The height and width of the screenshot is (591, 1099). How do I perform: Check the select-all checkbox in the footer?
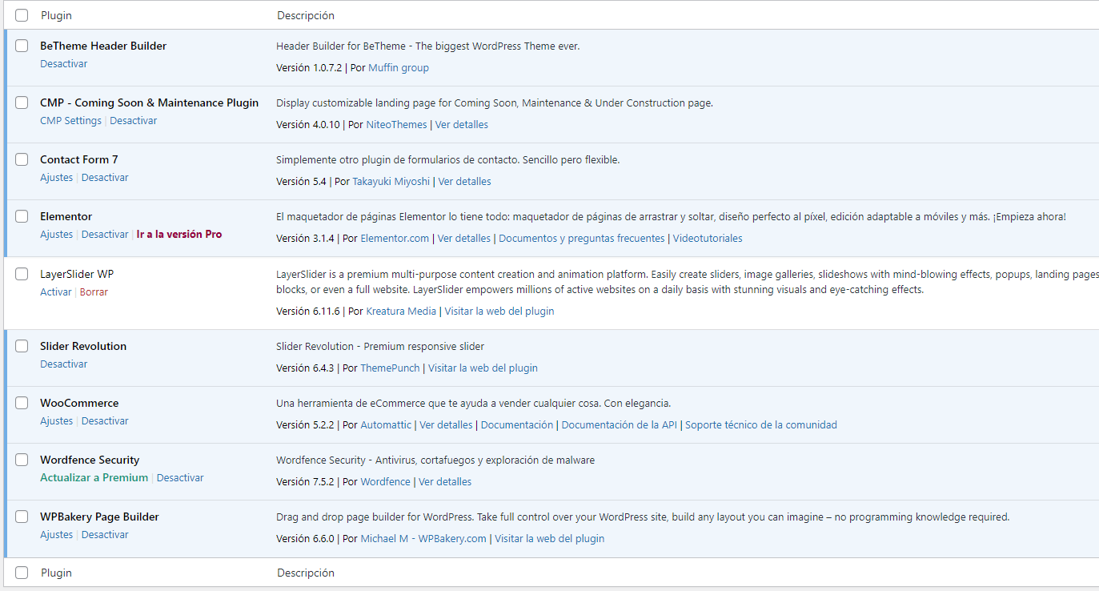click(22, 573)
